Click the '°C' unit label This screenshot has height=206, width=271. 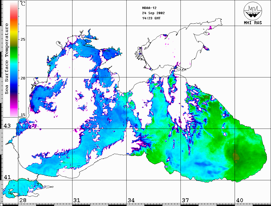23,3
